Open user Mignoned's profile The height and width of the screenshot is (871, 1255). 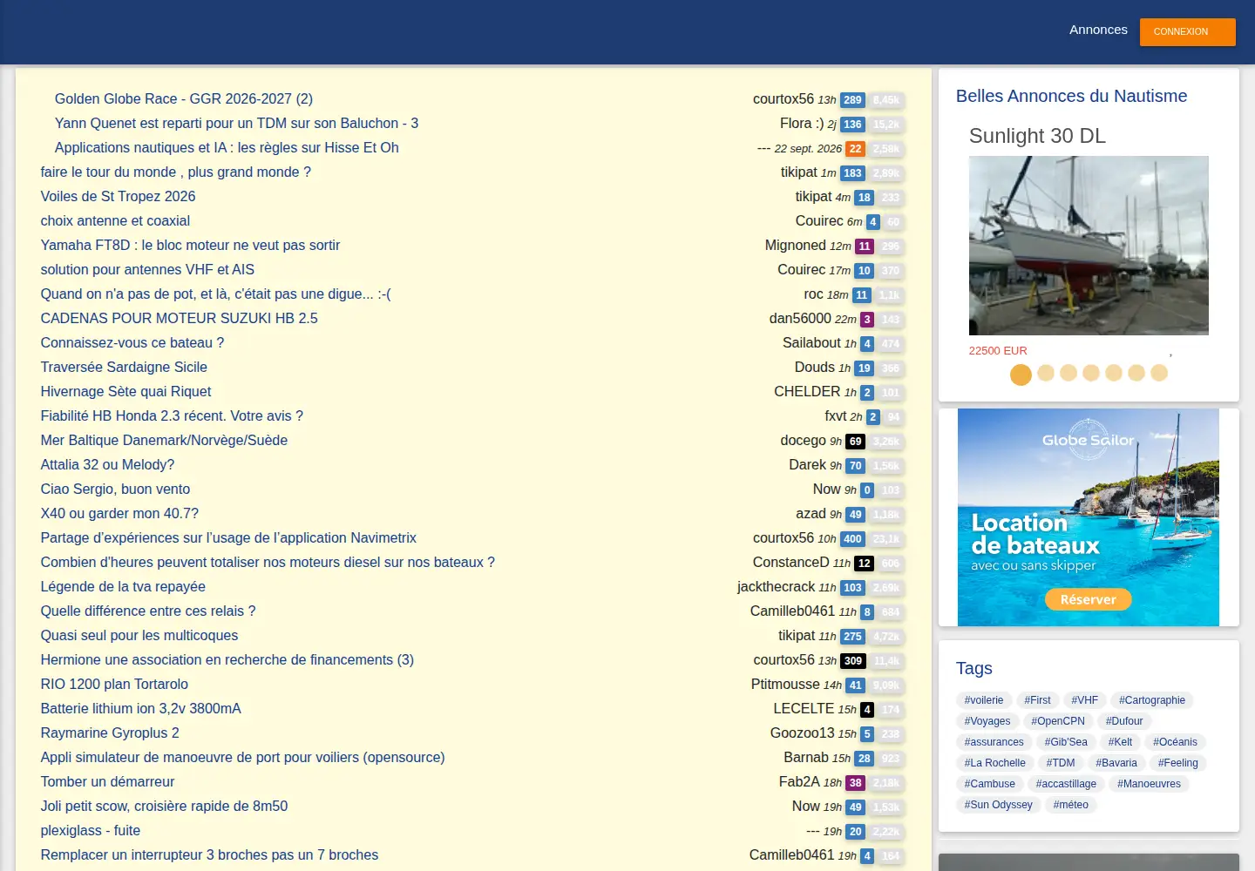coord(796,246)
